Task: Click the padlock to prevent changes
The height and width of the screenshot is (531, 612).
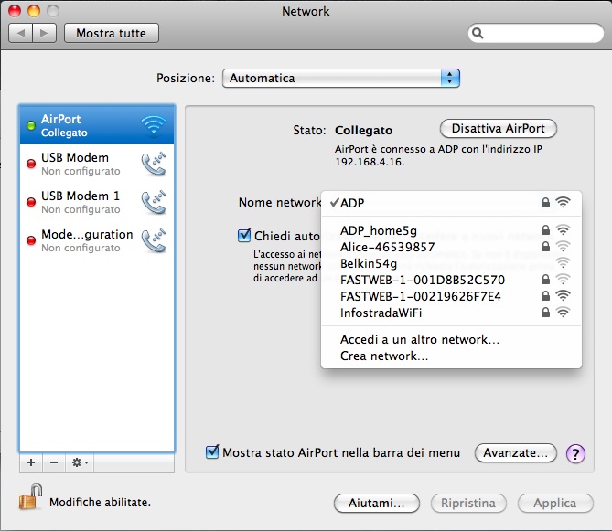Action: pos(31,496)
